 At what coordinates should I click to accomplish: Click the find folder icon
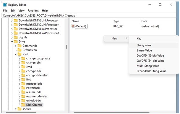tap(23, 79)
